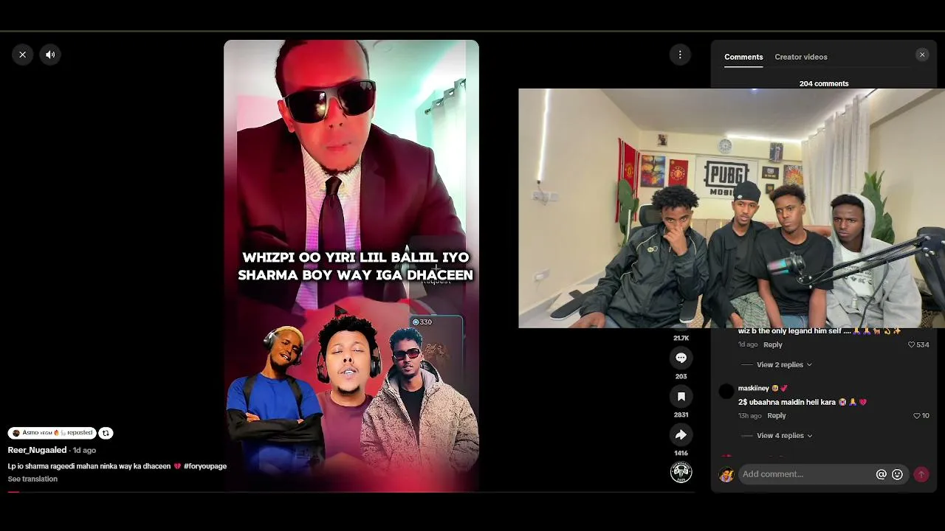This screenshot has width=945, height=531.
Task: Click comment text '2$ ubaahna maidin heli kara'
Action: 787,402
